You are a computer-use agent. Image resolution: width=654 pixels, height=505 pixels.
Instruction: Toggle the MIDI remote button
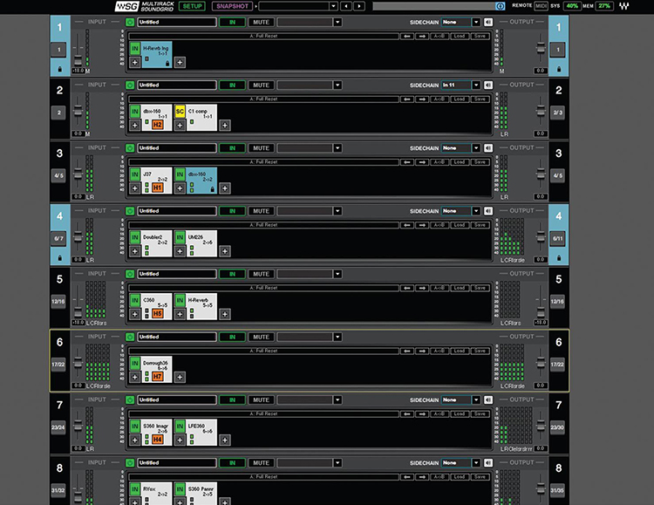(541, 6)
